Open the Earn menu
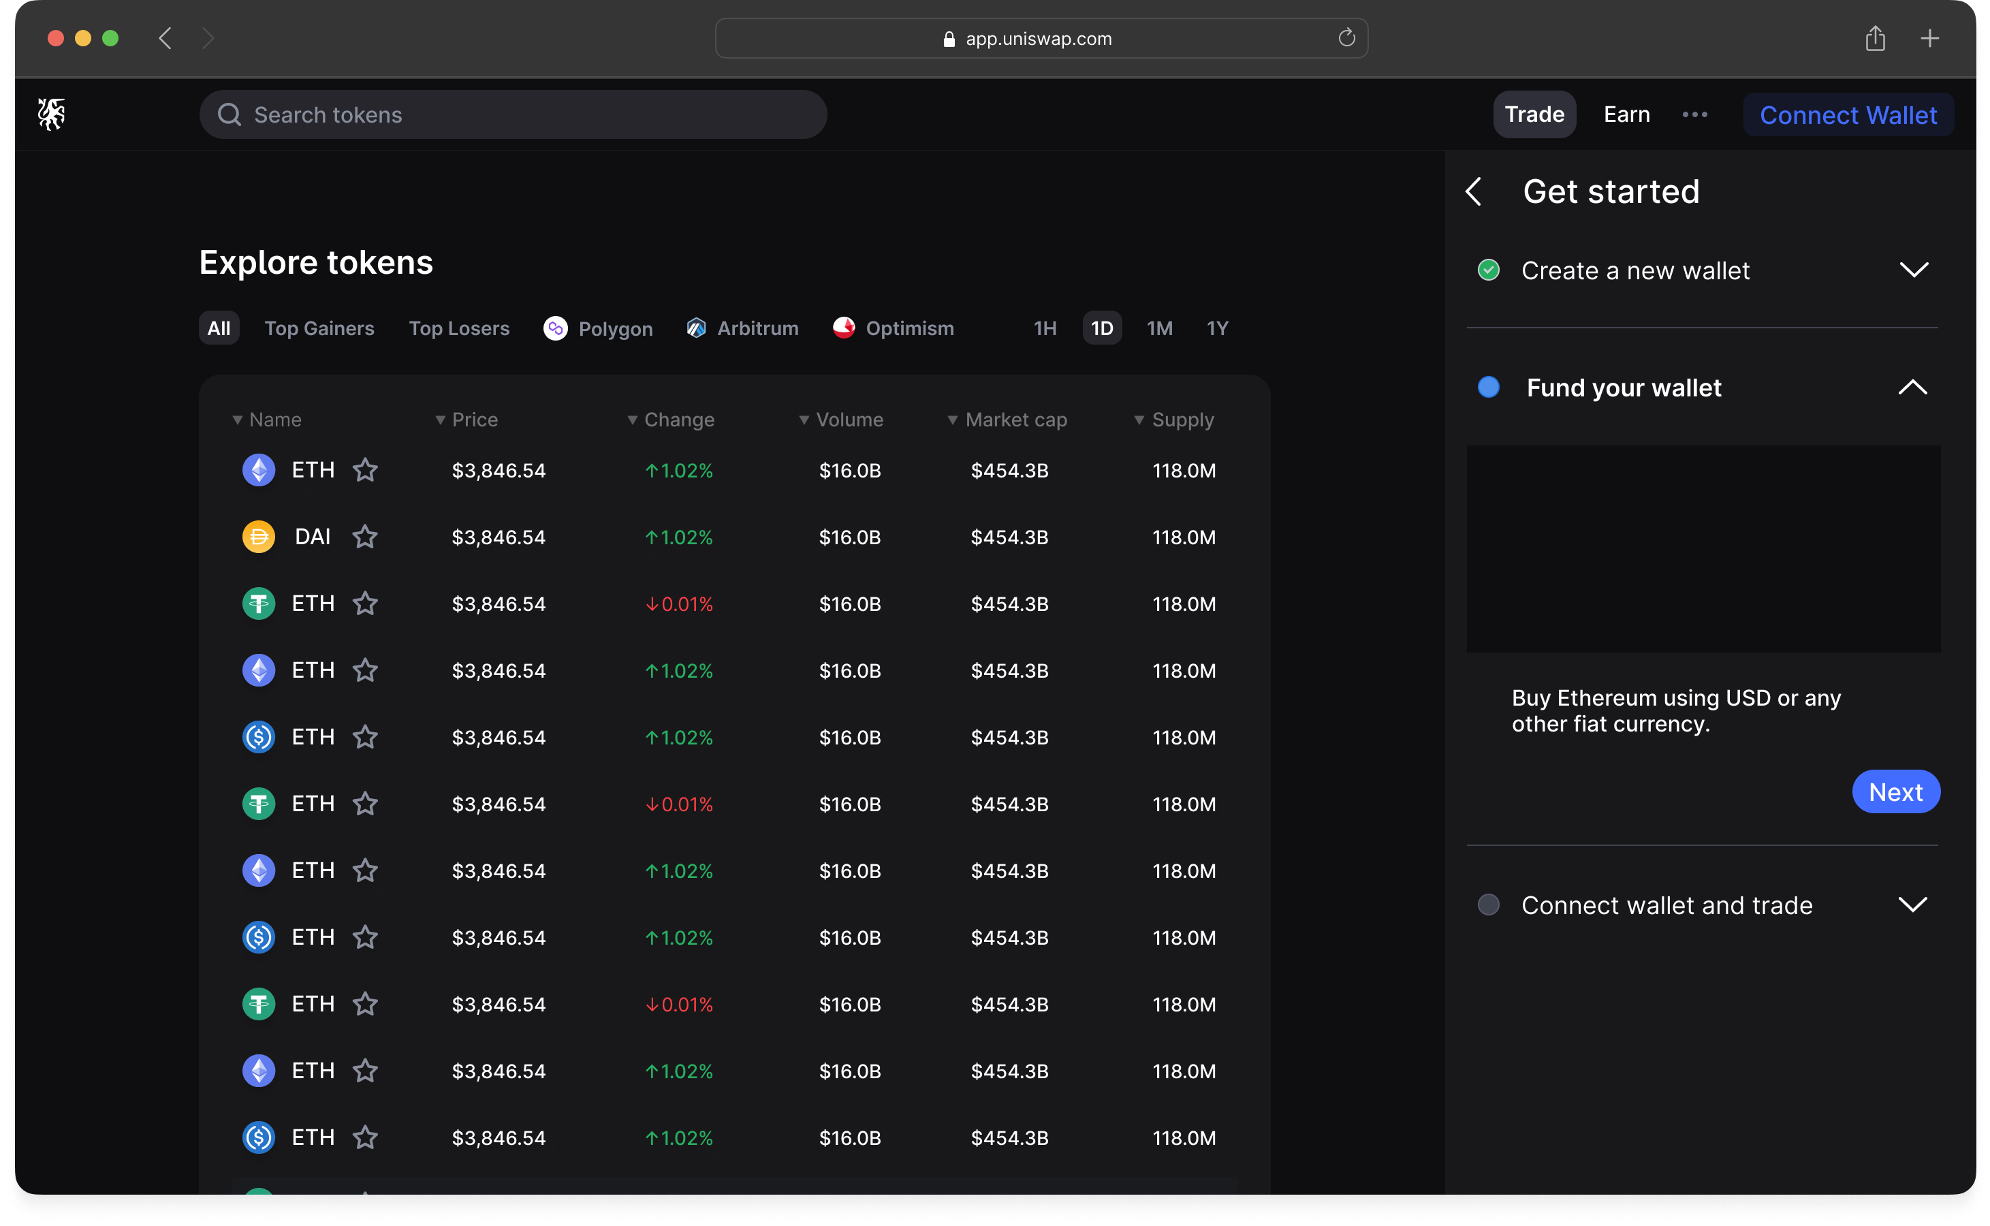 tap(1626, 114)
